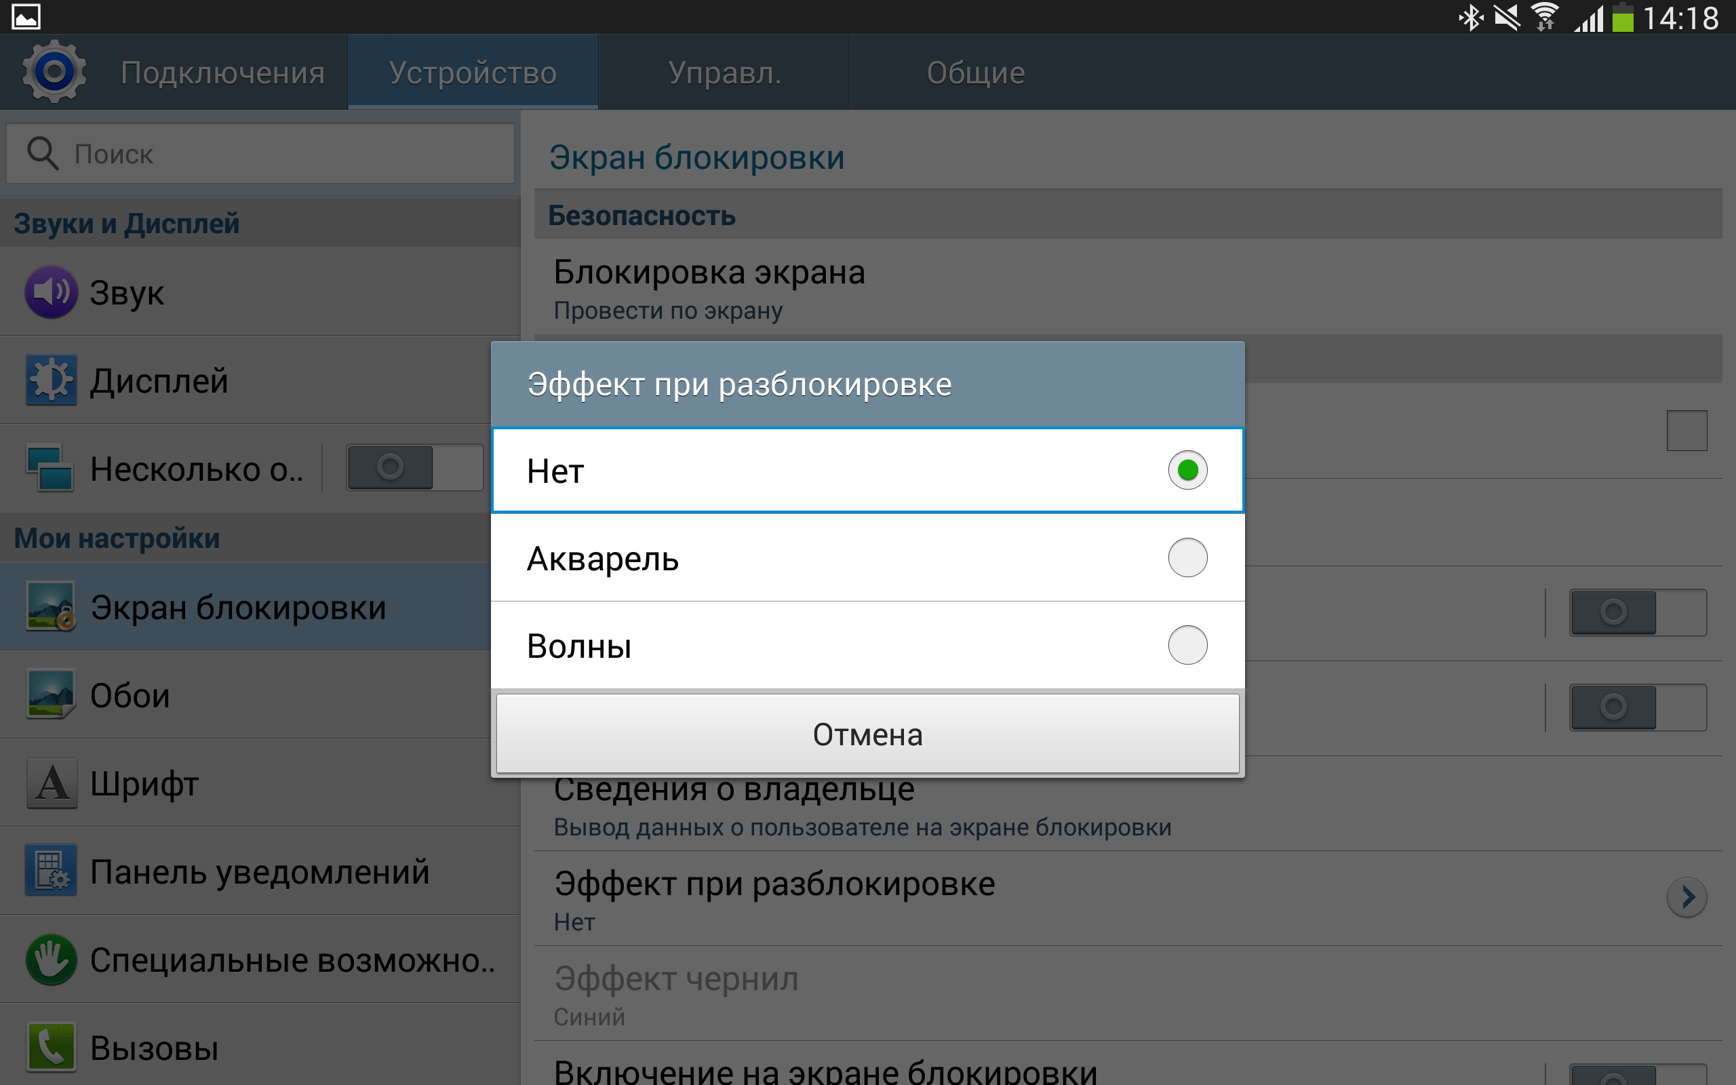1736x1085 pixels.
Task: Tap the Lock screen landscape icon
Action: (51, 606)
